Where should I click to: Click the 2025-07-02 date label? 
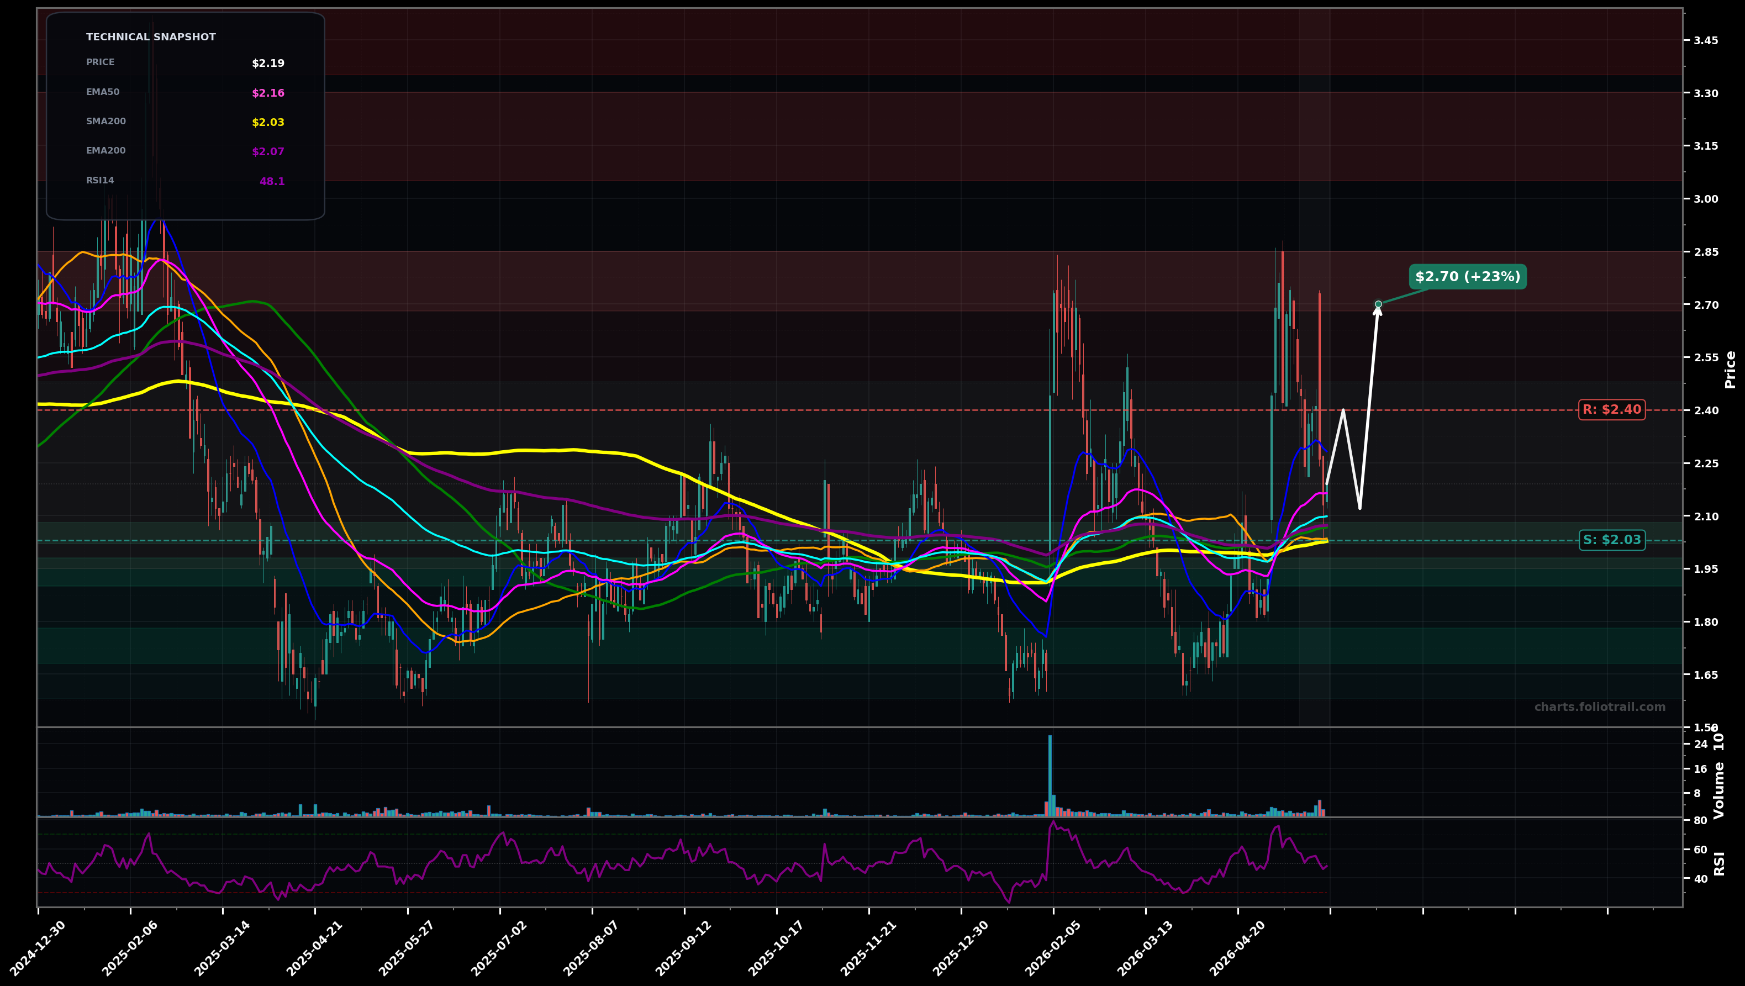coord(499,948)
